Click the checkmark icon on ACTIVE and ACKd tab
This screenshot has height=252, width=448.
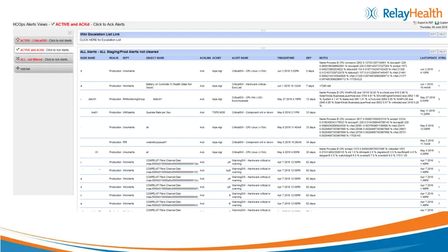[17, 49]
